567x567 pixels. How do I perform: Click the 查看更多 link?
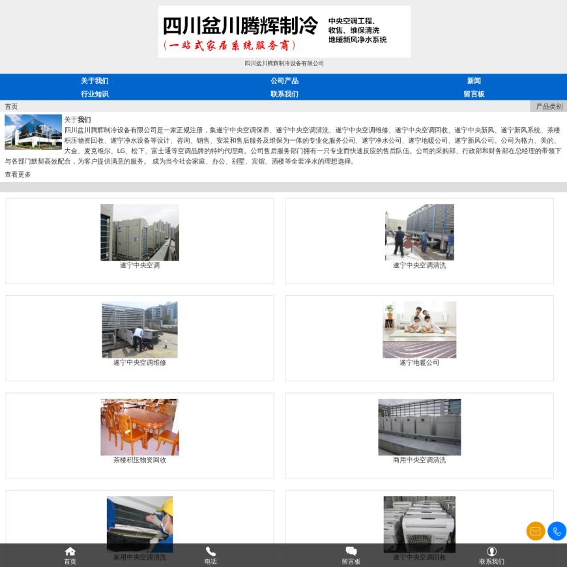pyautogui.click(x=18, y=174)
